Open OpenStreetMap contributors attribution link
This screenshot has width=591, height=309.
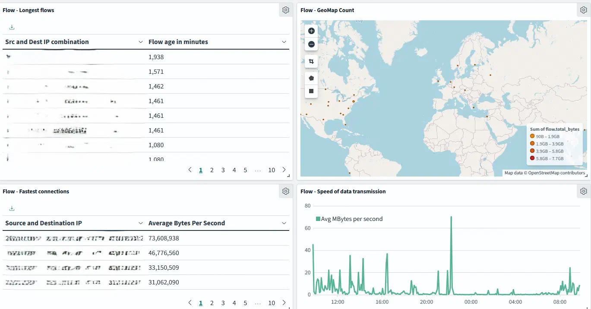pyautogui.click(x=557, y=173)
